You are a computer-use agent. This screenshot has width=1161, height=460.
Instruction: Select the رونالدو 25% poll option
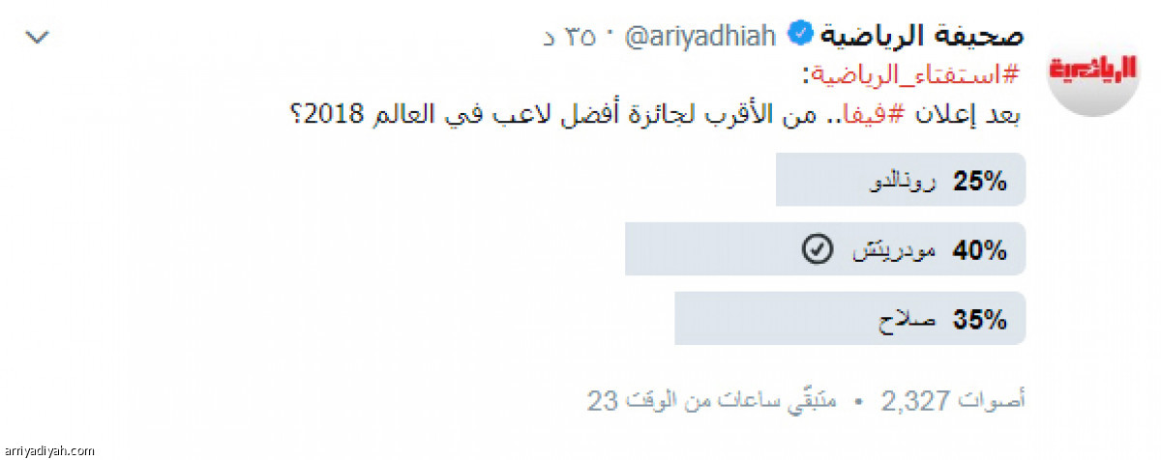(x=900, y=182)
